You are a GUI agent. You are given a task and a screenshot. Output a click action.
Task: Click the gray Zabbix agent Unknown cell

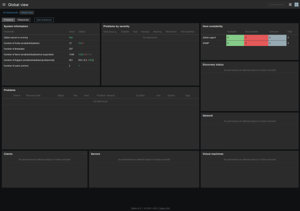click(x=277, y=38)
